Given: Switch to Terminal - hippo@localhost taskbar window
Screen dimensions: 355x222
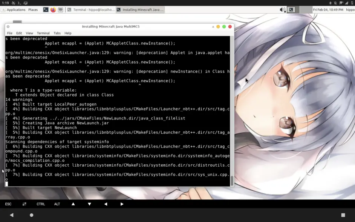Looking at the screenshot, I should pos(91,10).
